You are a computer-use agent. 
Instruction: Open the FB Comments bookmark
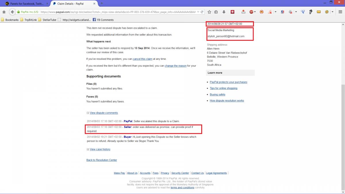click(103, 20)
